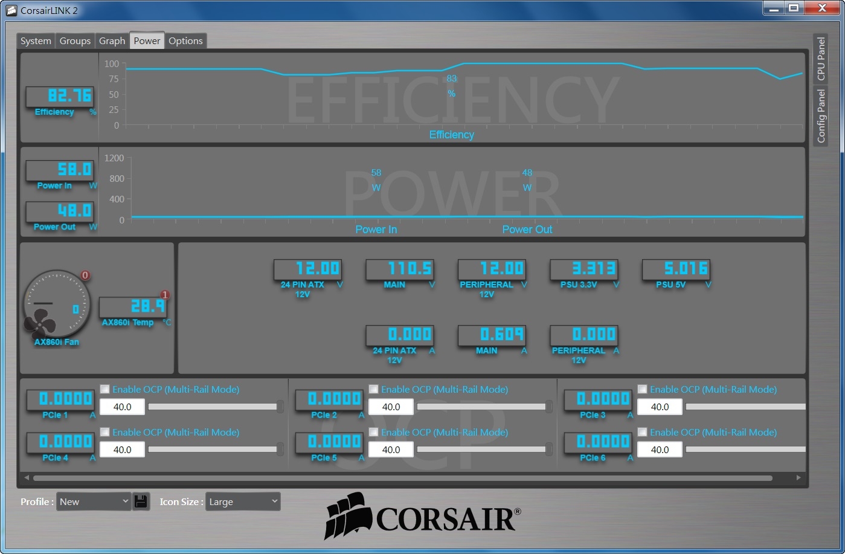Switch to the System tab
The width and height of the screenshot is (845, 554).
click(x=36, y=41)
